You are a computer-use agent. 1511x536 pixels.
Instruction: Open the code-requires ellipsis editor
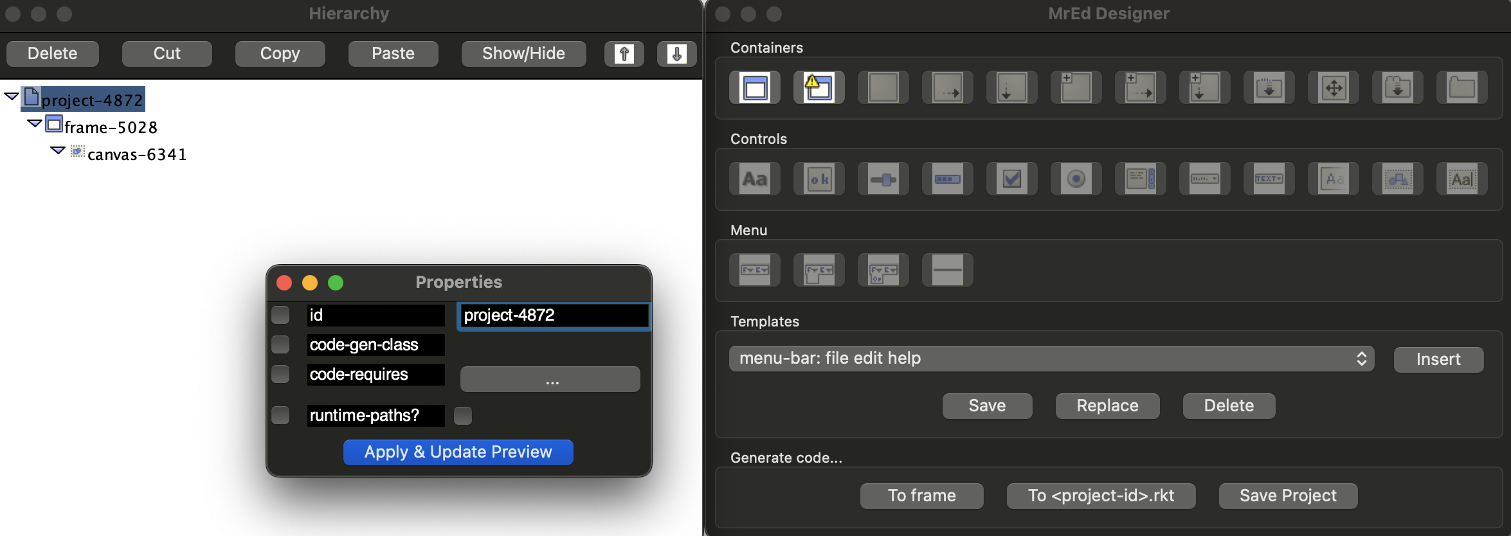coord(550,379)
